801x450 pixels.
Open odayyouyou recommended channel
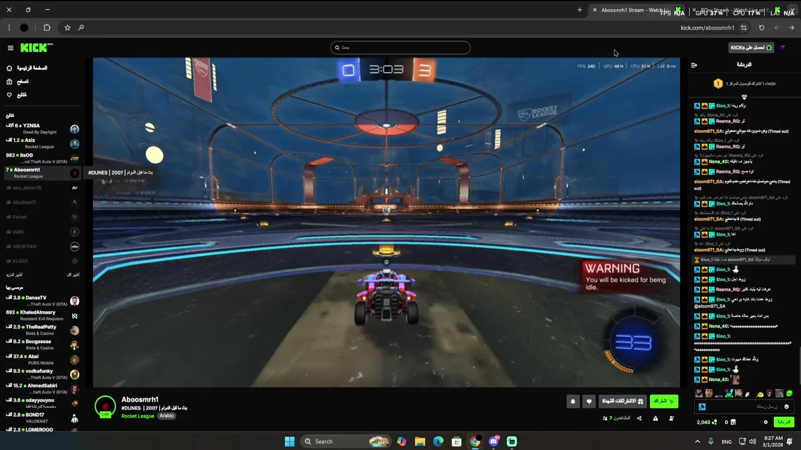pos(42,403)
